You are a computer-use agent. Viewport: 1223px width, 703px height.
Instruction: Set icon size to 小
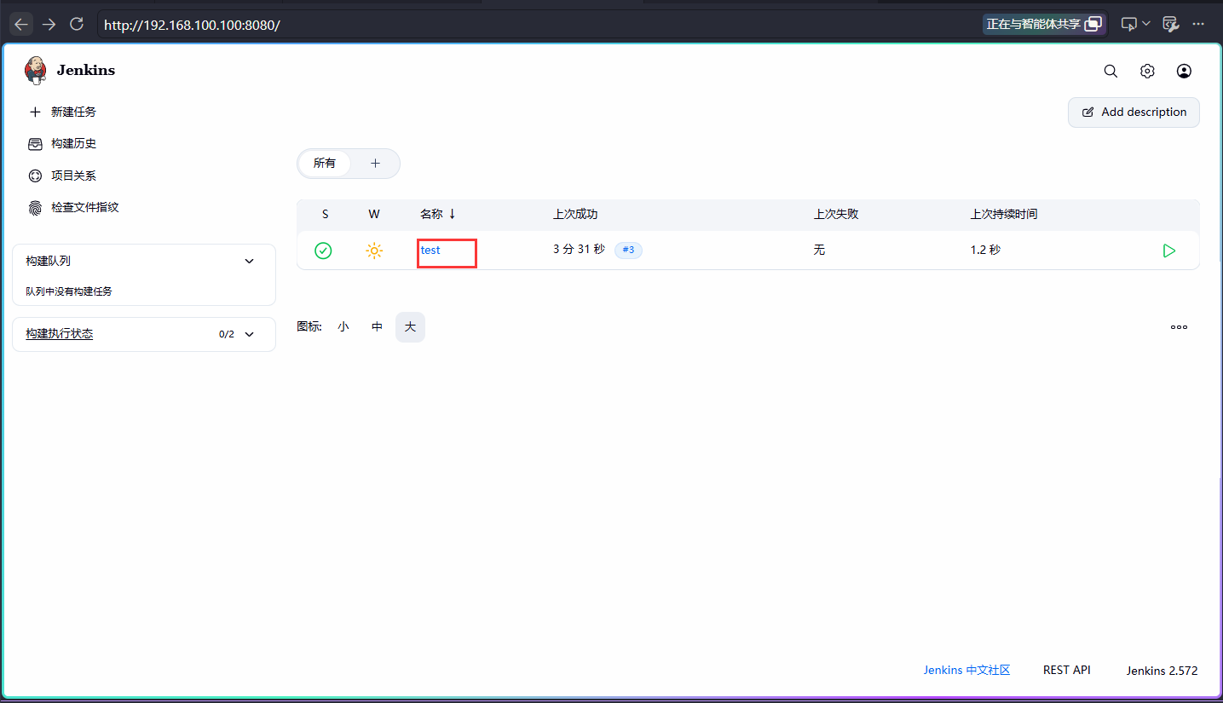click(343, 326)
